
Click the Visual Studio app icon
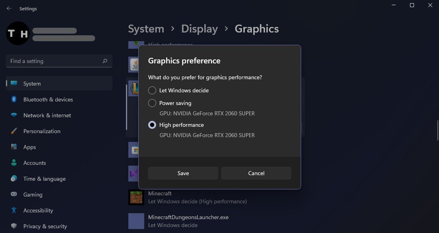133,174
